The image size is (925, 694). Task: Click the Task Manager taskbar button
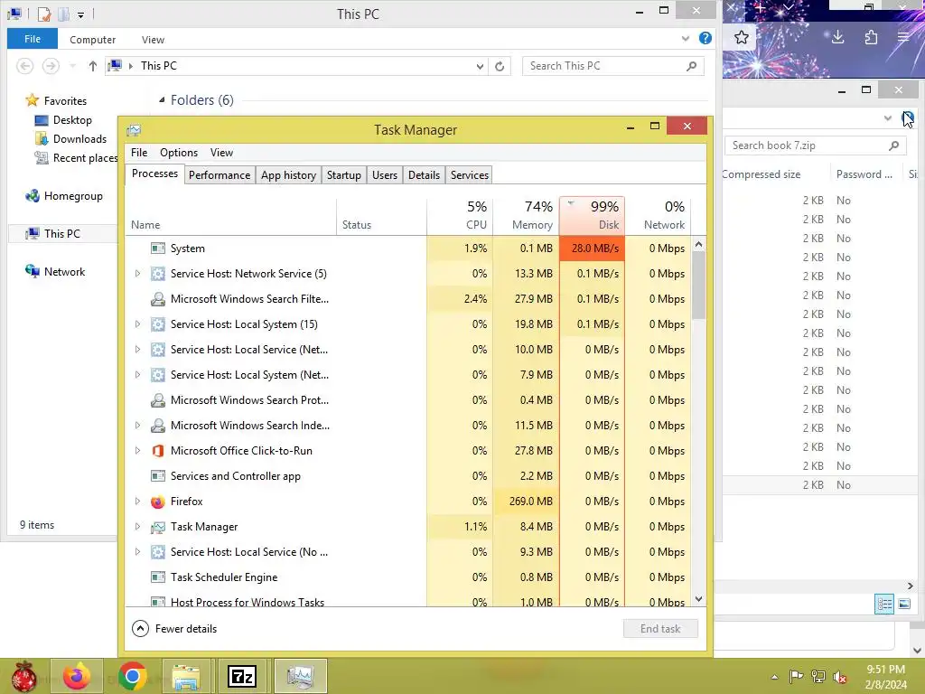point(300,676)
